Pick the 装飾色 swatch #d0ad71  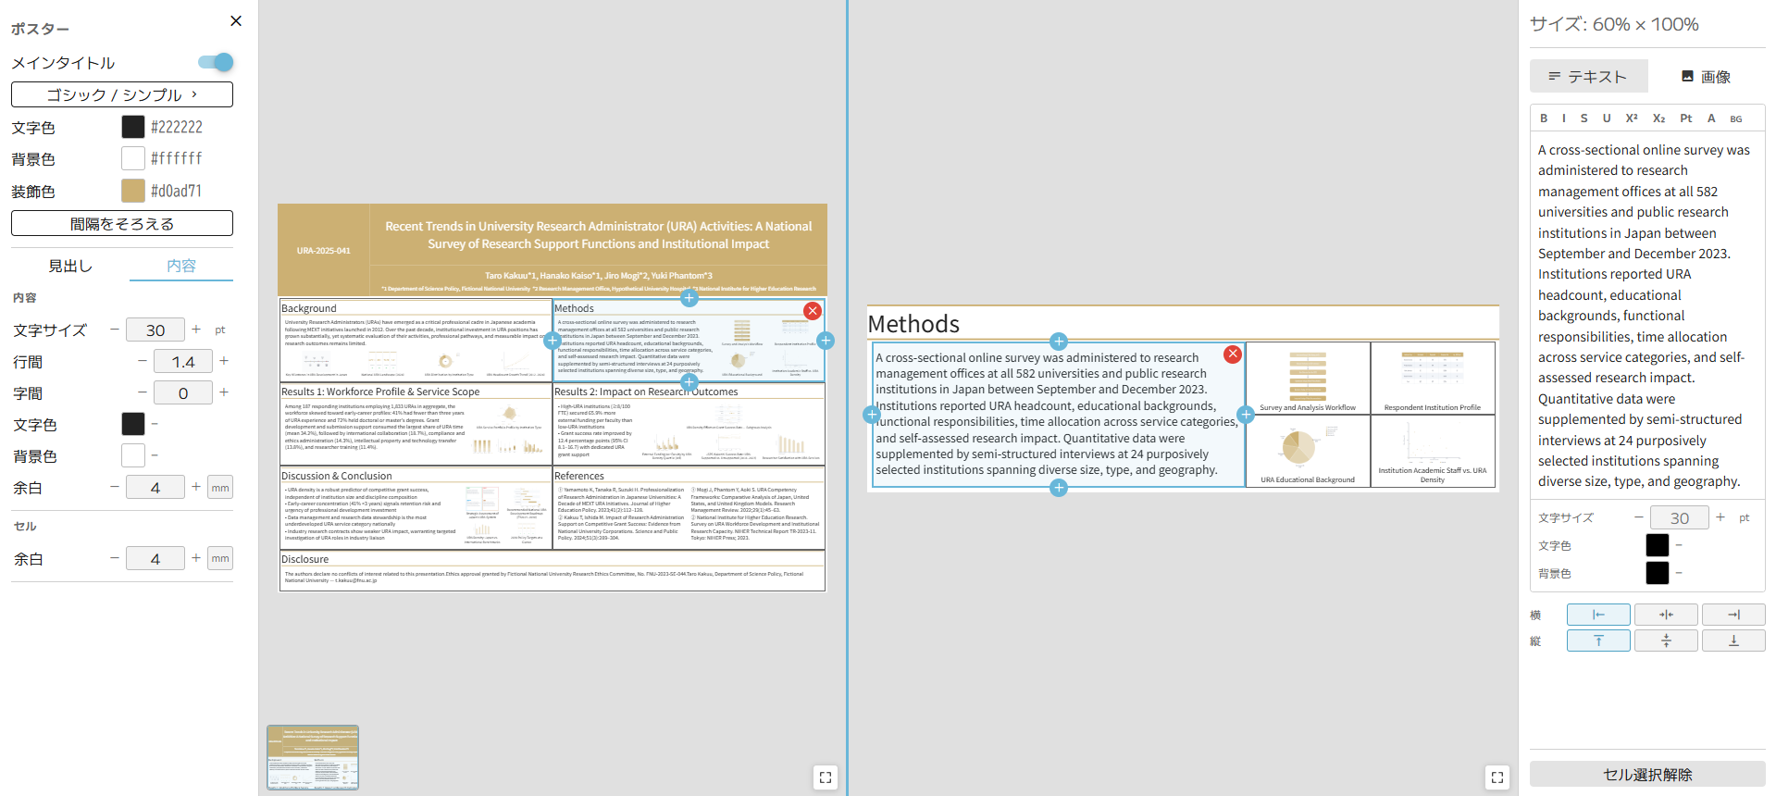133,191
